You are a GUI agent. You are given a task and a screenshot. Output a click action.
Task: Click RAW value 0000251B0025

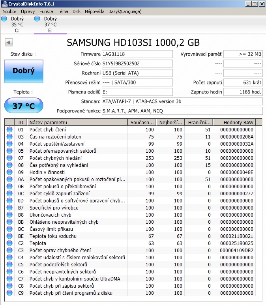point(237,243)
